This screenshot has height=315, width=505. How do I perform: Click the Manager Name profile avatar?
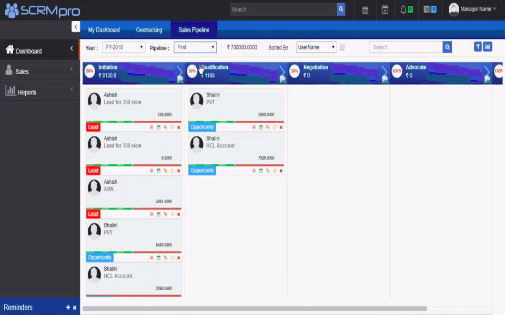[x=453, y=9]
